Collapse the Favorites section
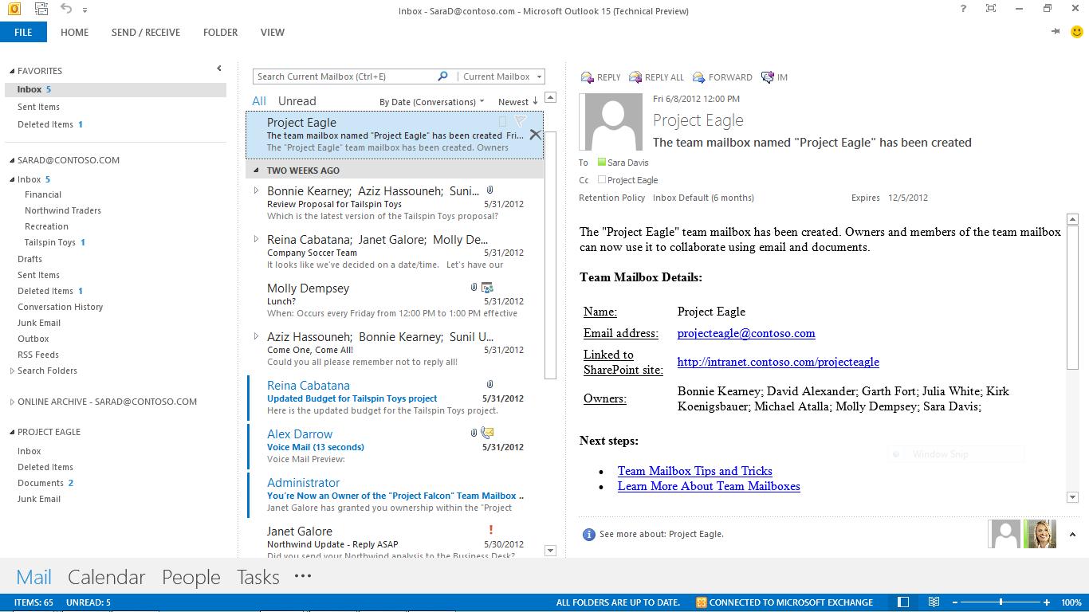Image resolution: width=1089 pixels, height=612 pixels. (11, 71)
